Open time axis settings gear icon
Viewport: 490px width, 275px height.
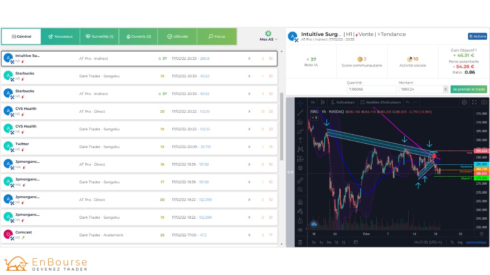click(481, 234)
